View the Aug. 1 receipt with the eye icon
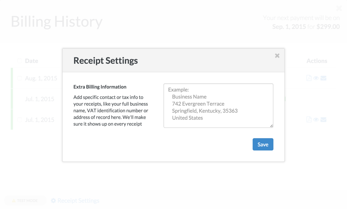 (316, 78)
